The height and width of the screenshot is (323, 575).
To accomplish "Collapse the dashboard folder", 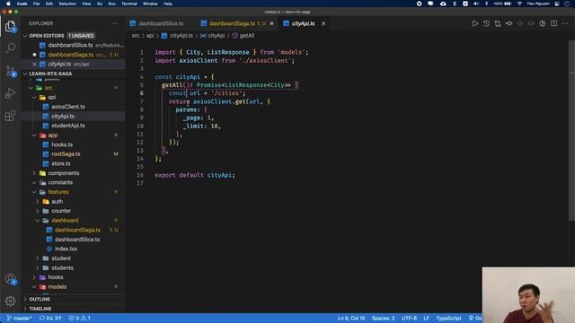I will click(x=38, y=221).
